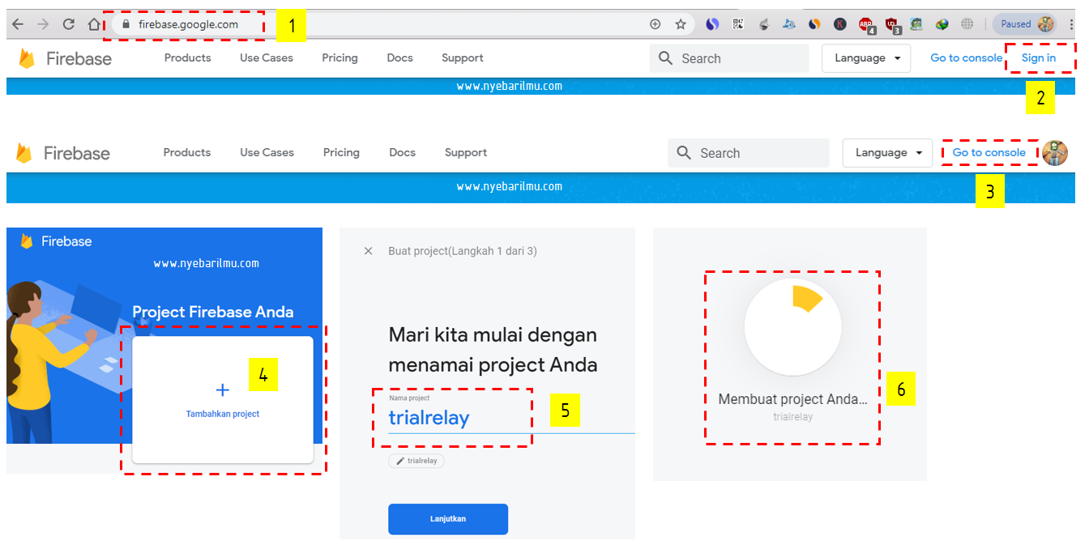Viewport: 1089px width, 549px height.
Task: Click the plus icon on Tambahkan project card
Action: pos(223,390)
